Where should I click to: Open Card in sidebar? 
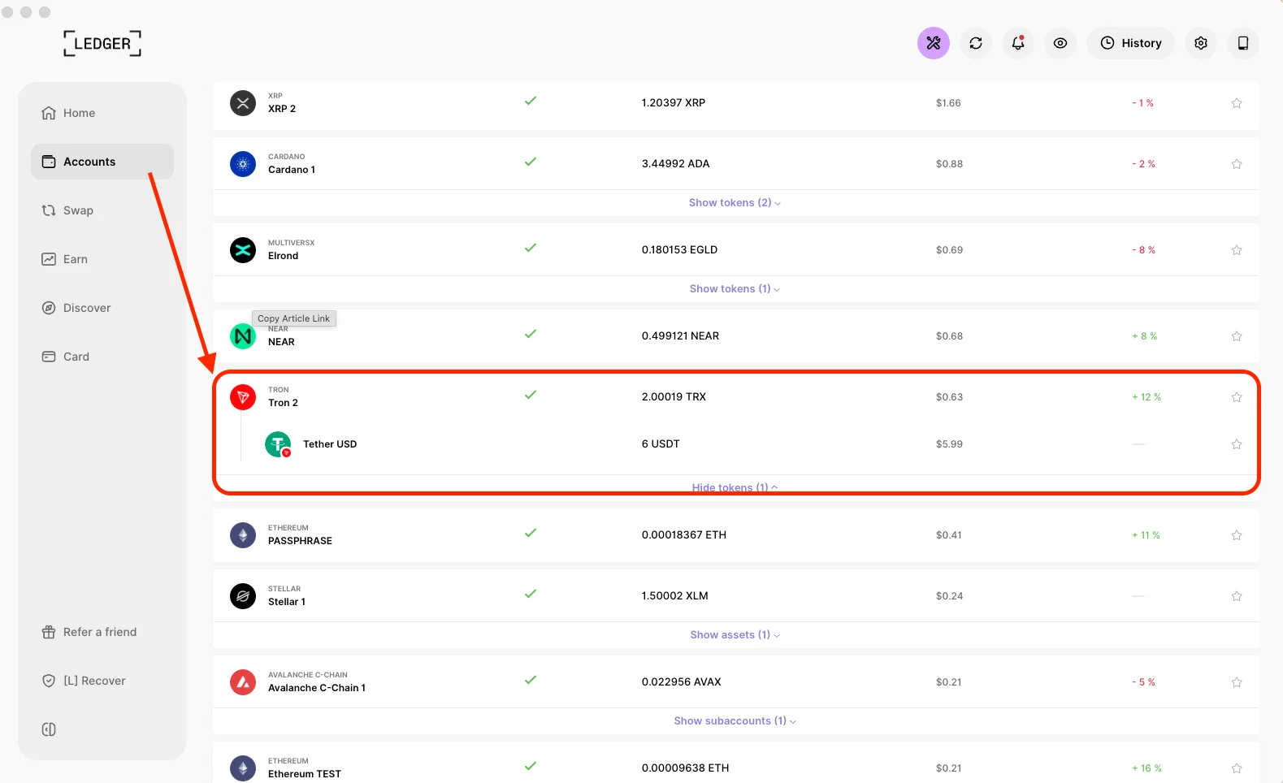click(x=102, y=357)
